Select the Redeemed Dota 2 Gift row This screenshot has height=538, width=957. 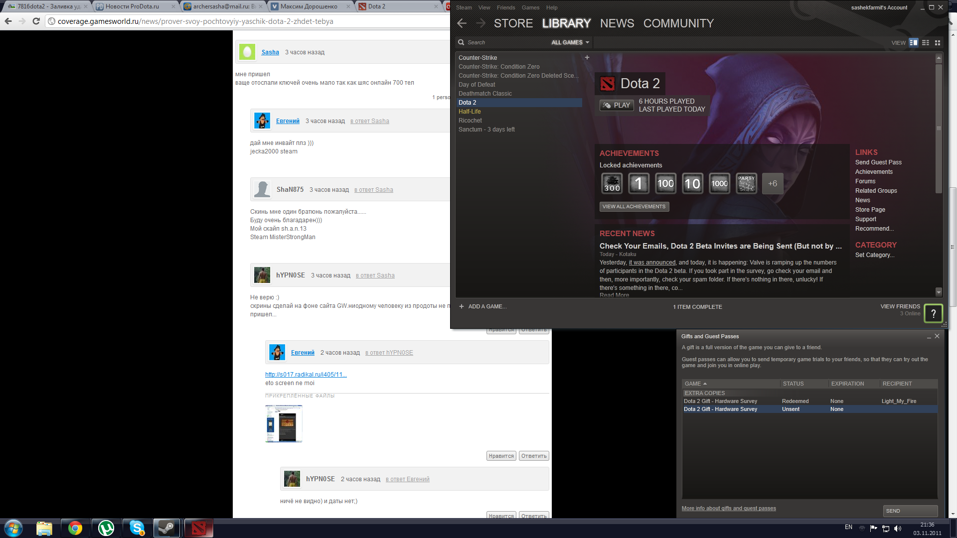(809, 401)
